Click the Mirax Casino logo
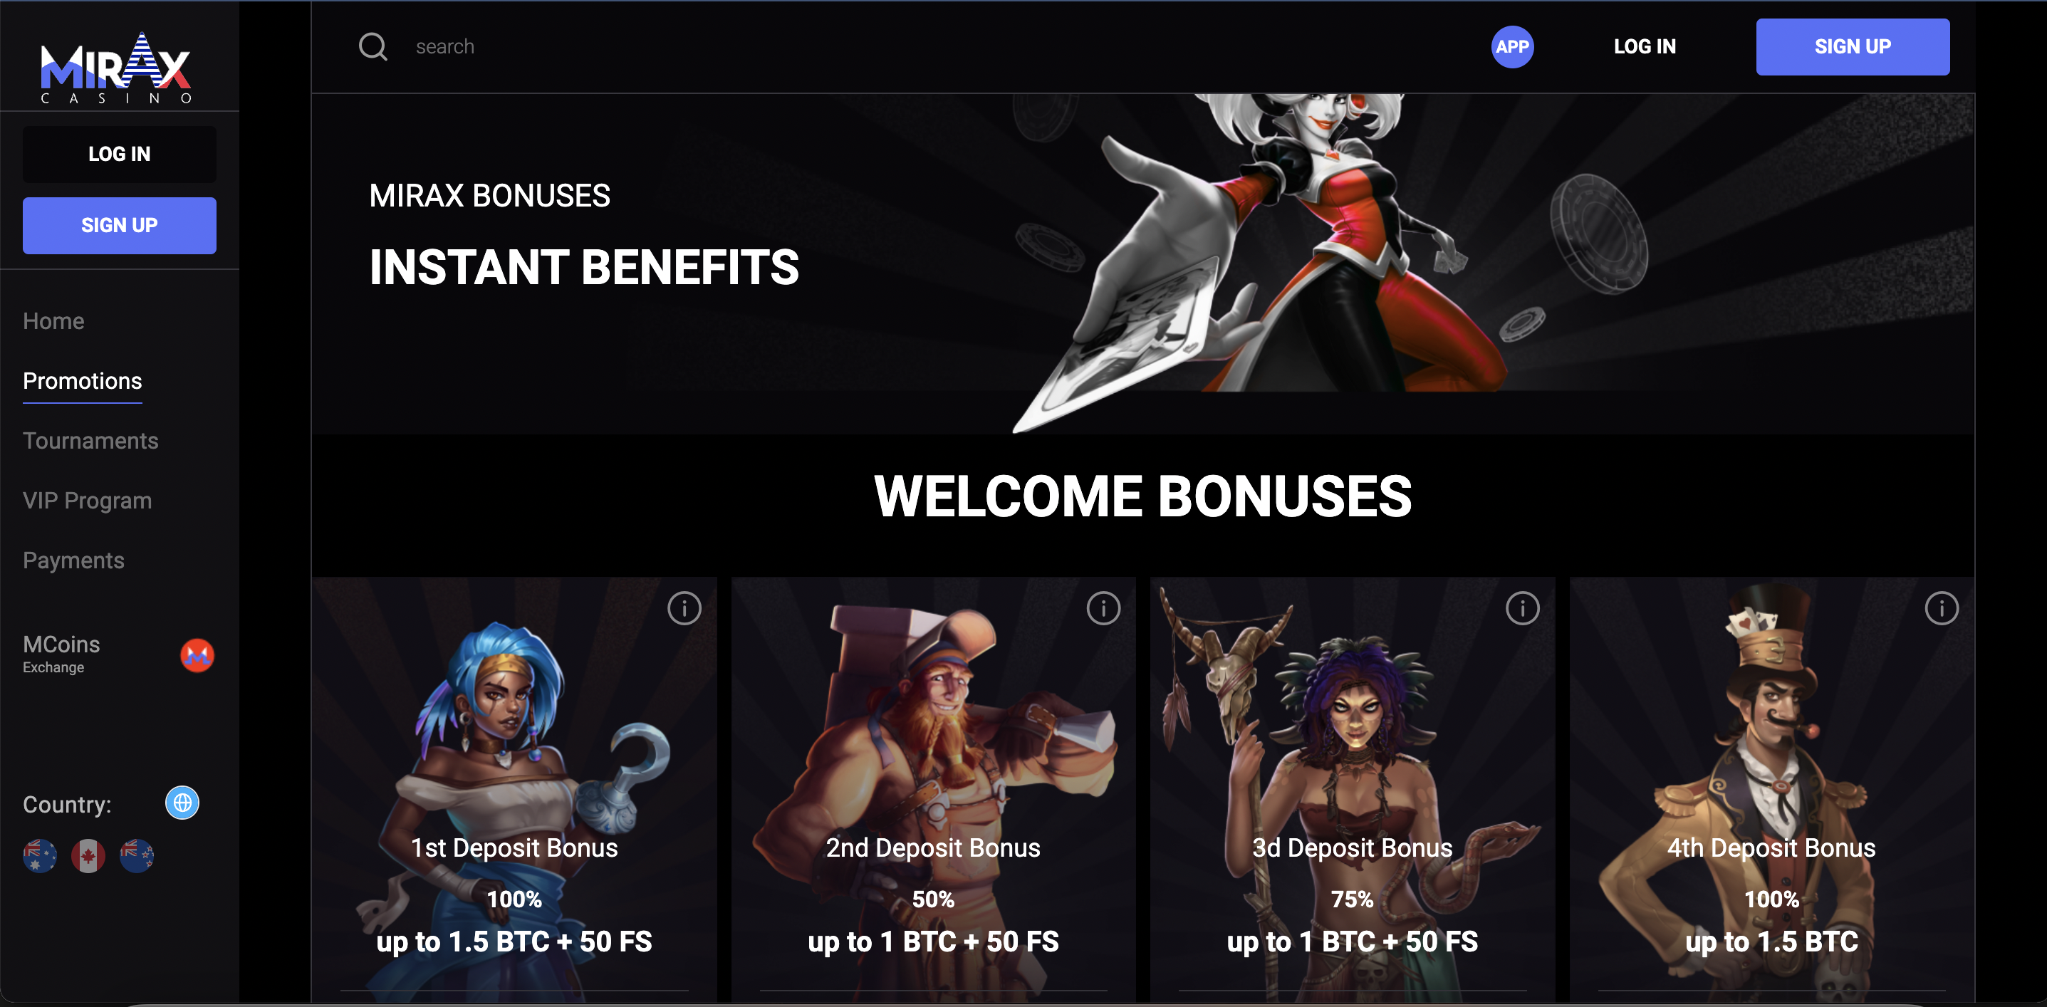The width and height of the screenshot is (2047, 1007). tap(117, 68)
